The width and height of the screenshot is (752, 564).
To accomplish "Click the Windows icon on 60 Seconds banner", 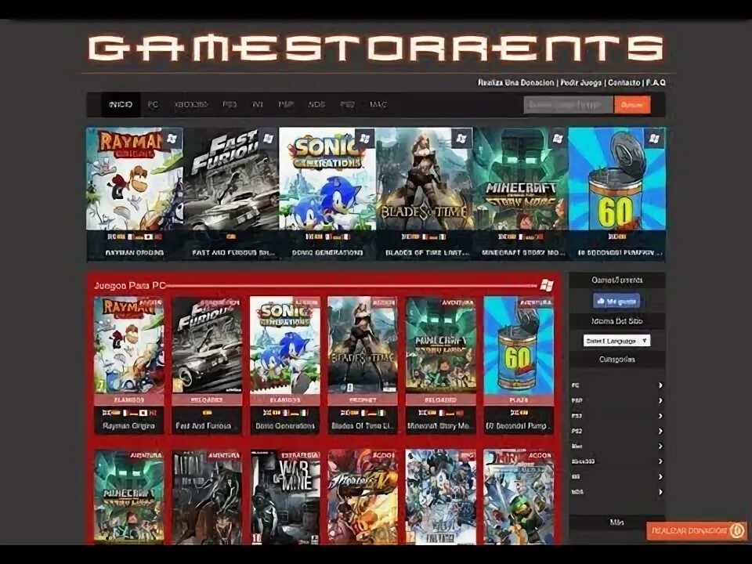I will pyautogui.click(x=654, y=139).
